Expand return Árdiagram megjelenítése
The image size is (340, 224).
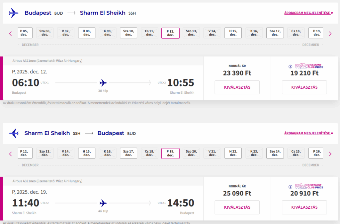click(308, 133)
